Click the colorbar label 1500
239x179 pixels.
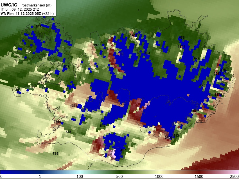pyautogui.click(x=199, y=176)
